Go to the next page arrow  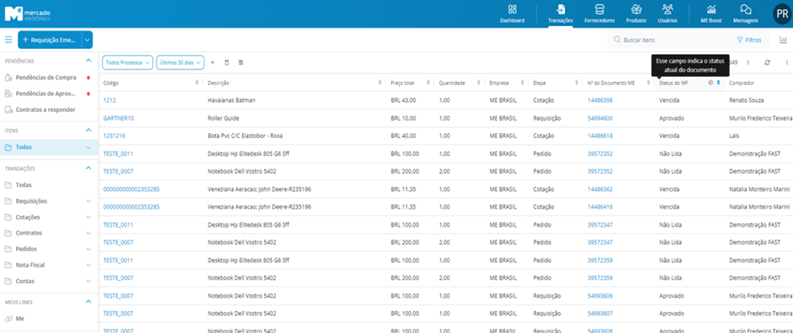pyautogui.click(x=748, y=62)
